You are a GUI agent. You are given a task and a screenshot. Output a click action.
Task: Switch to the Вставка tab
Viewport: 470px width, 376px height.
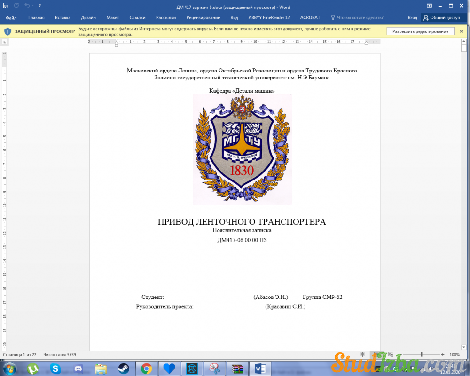(63, 18)
